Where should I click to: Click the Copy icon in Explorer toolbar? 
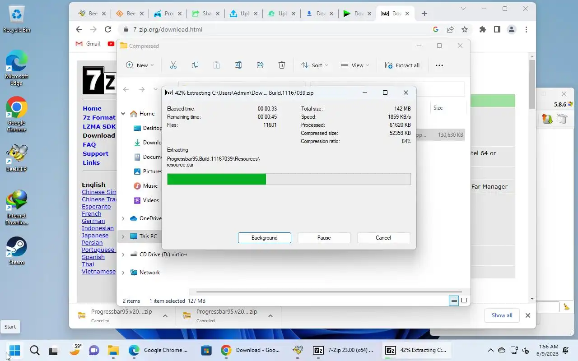(195, 65)
